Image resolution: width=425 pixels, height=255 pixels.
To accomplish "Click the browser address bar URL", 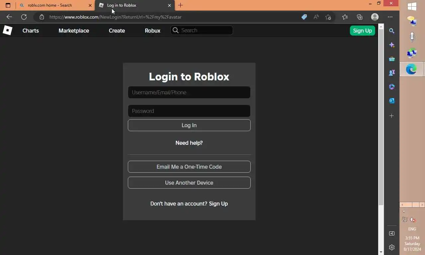I will 116,17.
